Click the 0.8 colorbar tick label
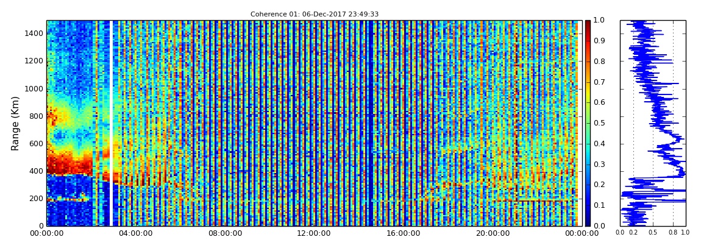 click(x=599, y=62)
